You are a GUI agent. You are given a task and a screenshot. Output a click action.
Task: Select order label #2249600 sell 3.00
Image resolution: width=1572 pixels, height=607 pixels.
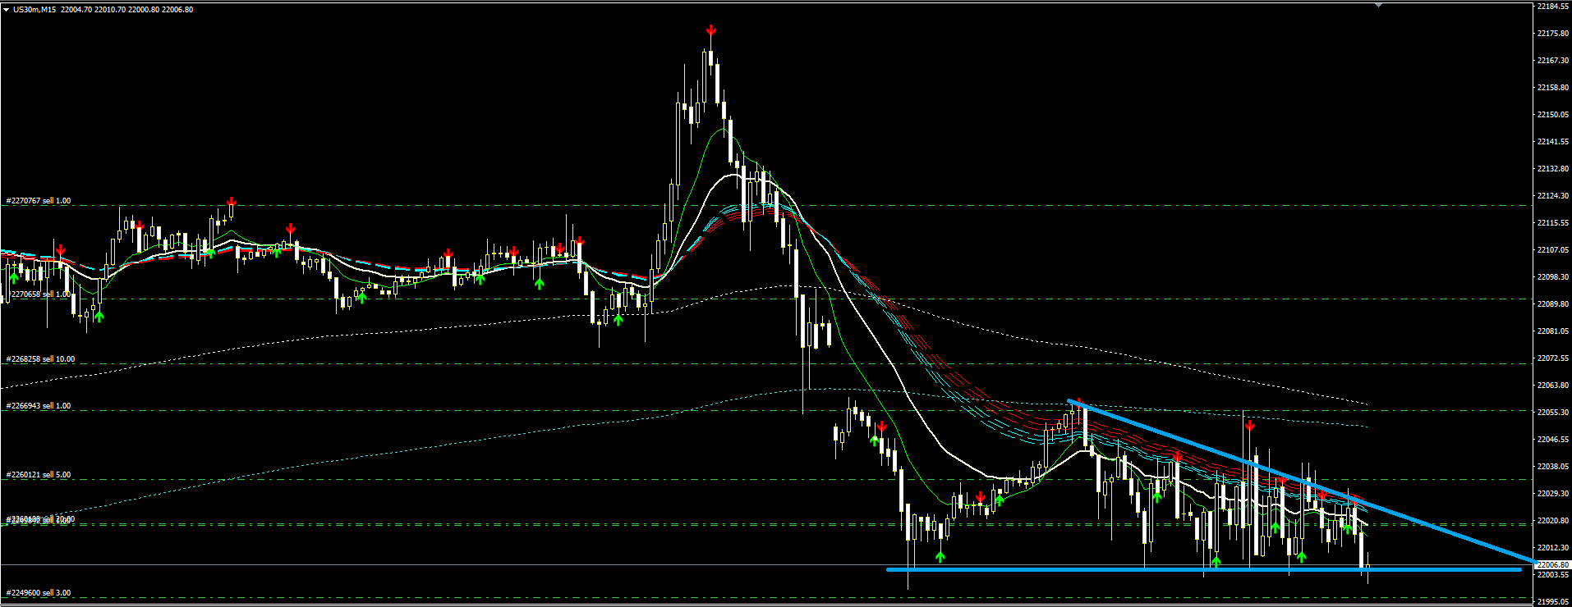39,593
